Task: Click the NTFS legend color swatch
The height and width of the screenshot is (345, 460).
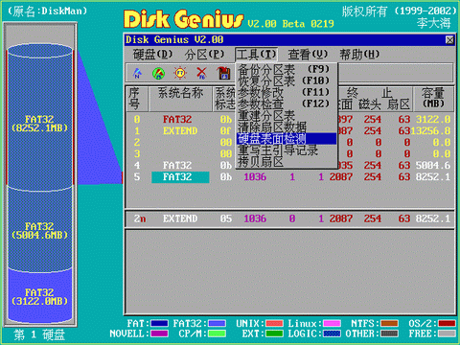Action: point(389,324)
